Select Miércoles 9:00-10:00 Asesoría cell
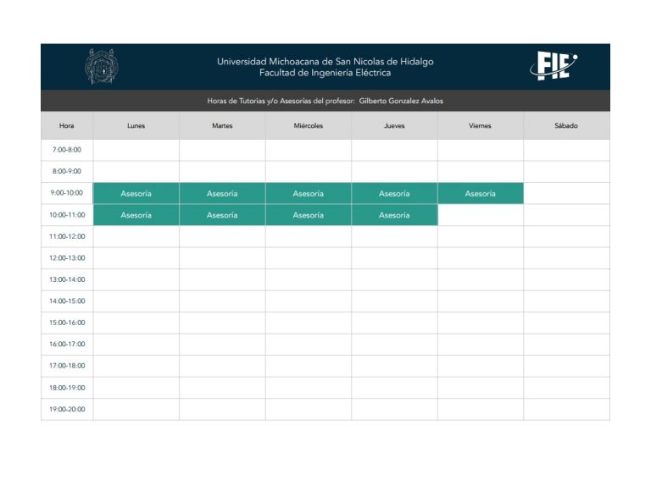This screenshot has height=502, width=651. click(308, 193)
